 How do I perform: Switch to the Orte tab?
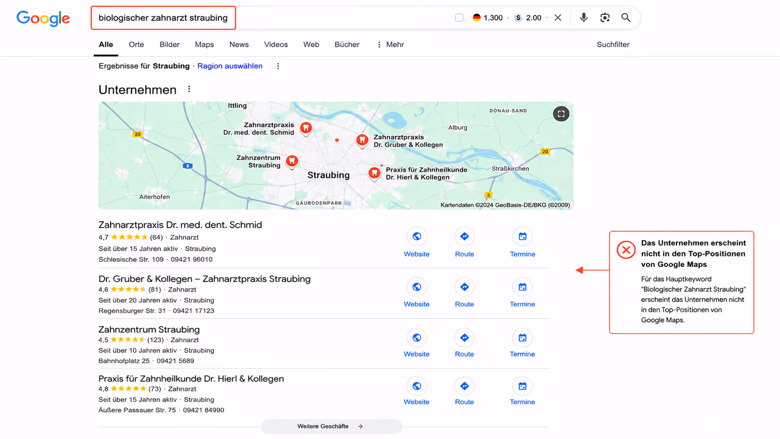[x=136, y=44]
